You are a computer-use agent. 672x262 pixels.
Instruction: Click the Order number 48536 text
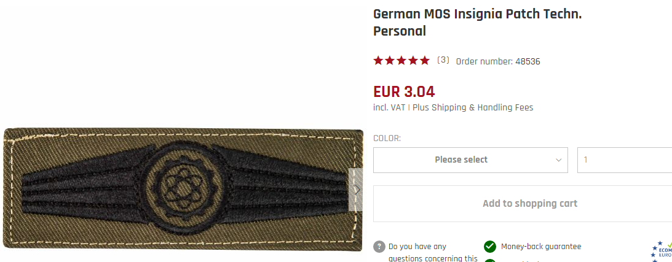click(x=498, y=61)
